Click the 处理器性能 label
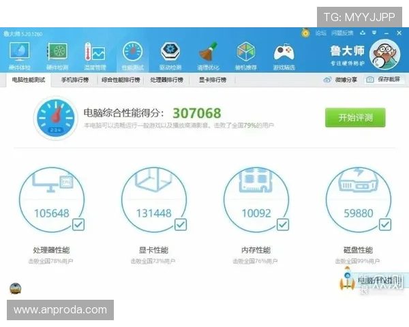Image resolution: width=409 pixels, height=327 pixels. click(x=51, y=250)
